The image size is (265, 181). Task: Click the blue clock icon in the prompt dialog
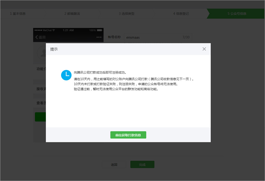[66, 75]
